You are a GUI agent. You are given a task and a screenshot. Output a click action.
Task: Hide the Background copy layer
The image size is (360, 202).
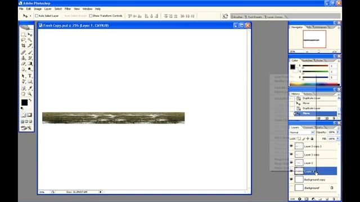291,180
